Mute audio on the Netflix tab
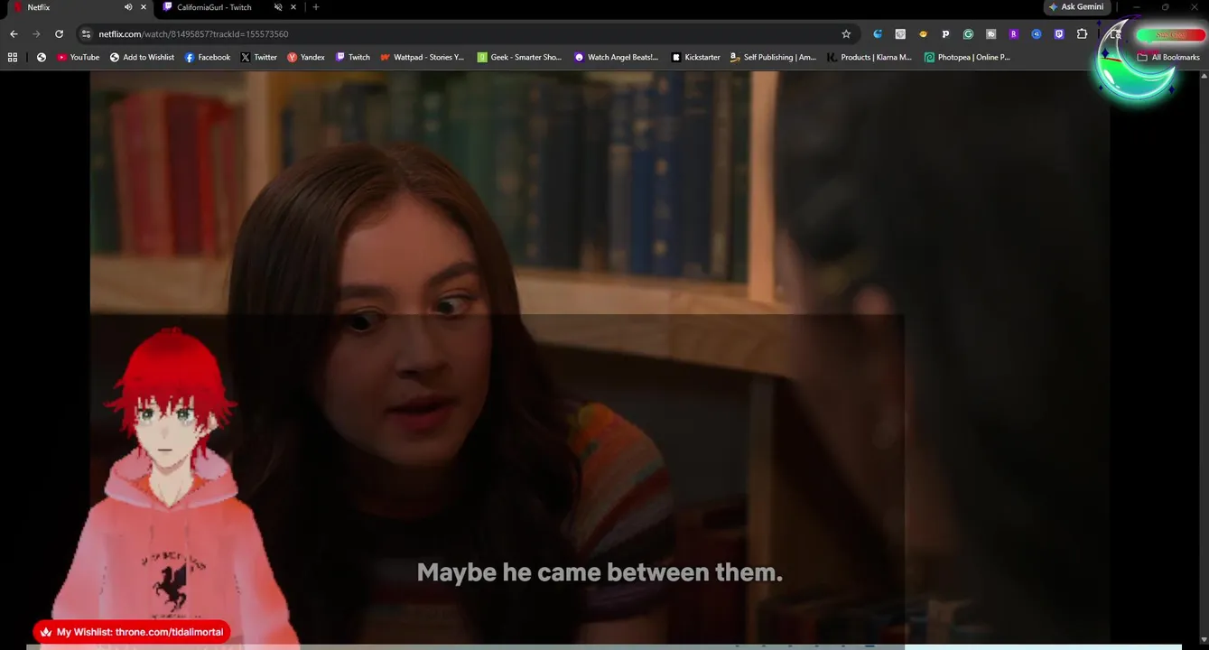 pos(128,7)
